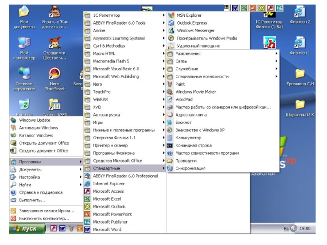
Task: Open the Проводник icon
Action: (x=170, y=160)
